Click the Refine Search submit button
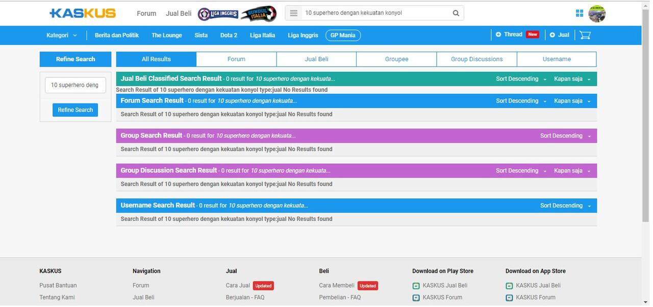 click(x=76, y=110)
